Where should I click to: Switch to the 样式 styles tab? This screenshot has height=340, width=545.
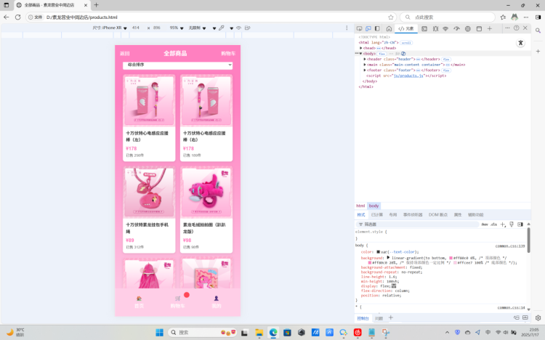click(361, 215)
